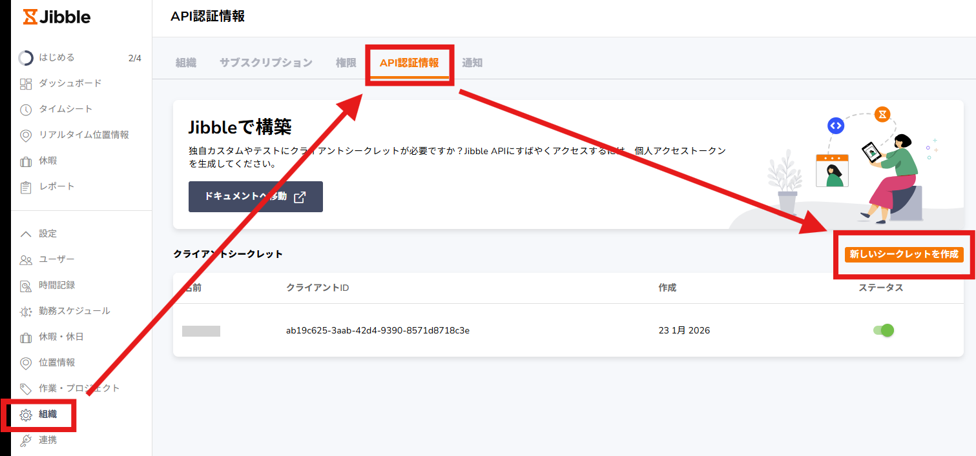
Task: Click client ID ab19c625-3aab-42d4-9390-8571d8718c3e
Action: coord(378,330)
